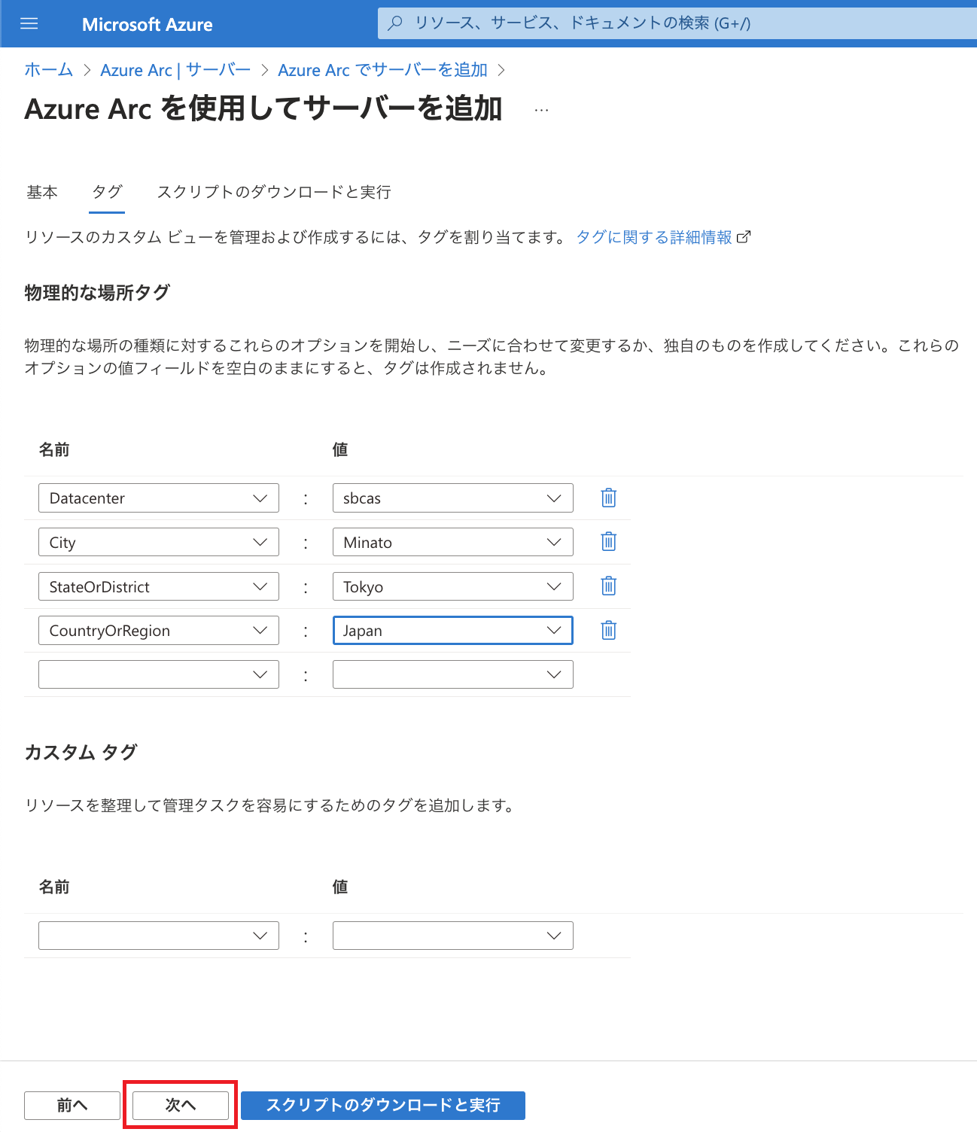The height and width of the screenshot is (1132, 977).
Task: Open the Minato value dropdown
Action: pyautogui.click(x=453, y=543)
